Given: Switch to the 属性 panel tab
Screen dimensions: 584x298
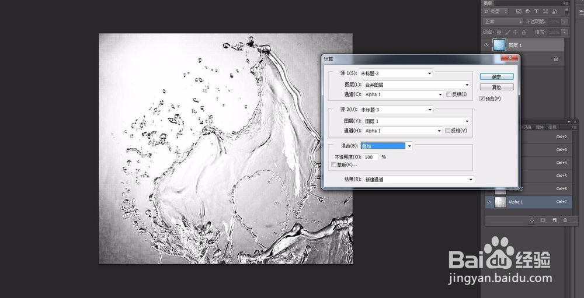Looking at the screenshot, I should click(x=540, y=127).
